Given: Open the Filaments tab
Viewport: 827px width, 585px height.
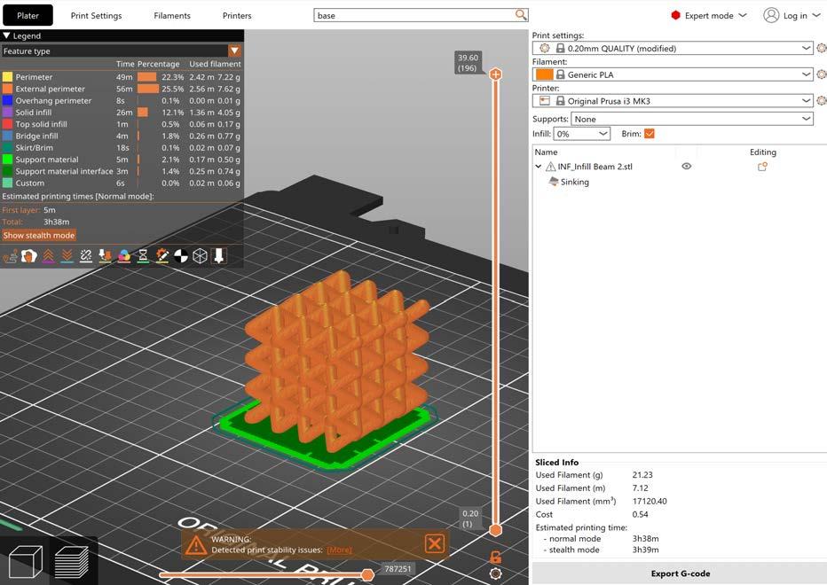Looking at the screenshot, I should [x=172, y=15].
